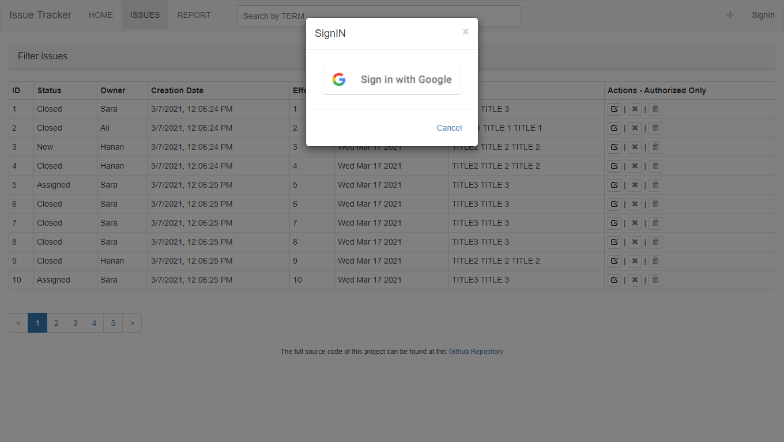784x442 pixels.
Task: Delete issue 5 via its trash icon
Action: [x=655, y=185]
